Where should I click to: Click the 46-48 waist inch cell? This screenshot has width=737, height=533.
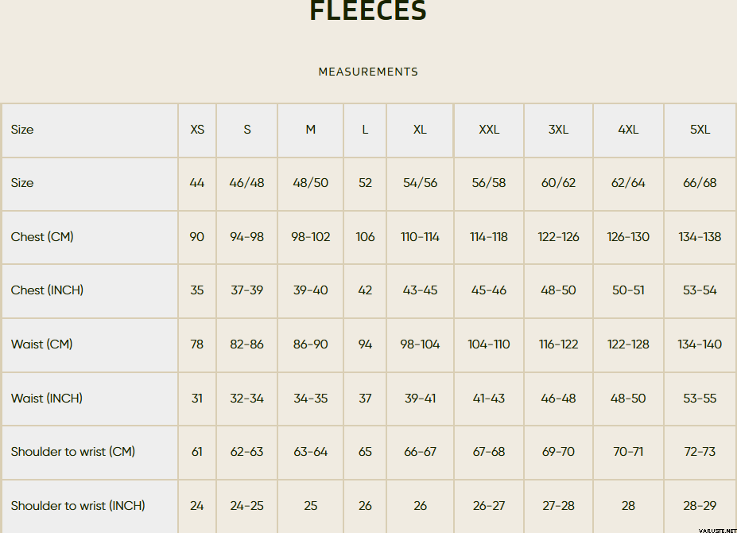tap(558, 399)
